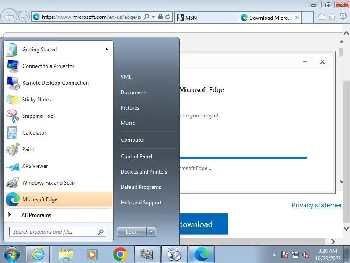Open Control Panel
This screenshot has width=350, height=263.
[x=136, y=156]
